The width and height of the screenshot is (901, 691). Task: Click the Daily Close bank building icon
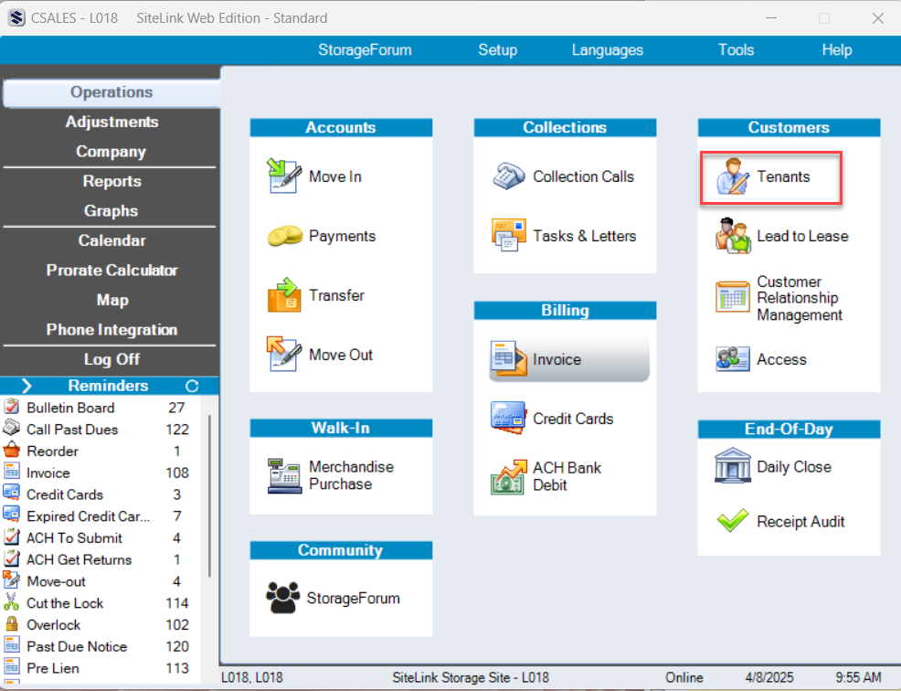[733, 465]
